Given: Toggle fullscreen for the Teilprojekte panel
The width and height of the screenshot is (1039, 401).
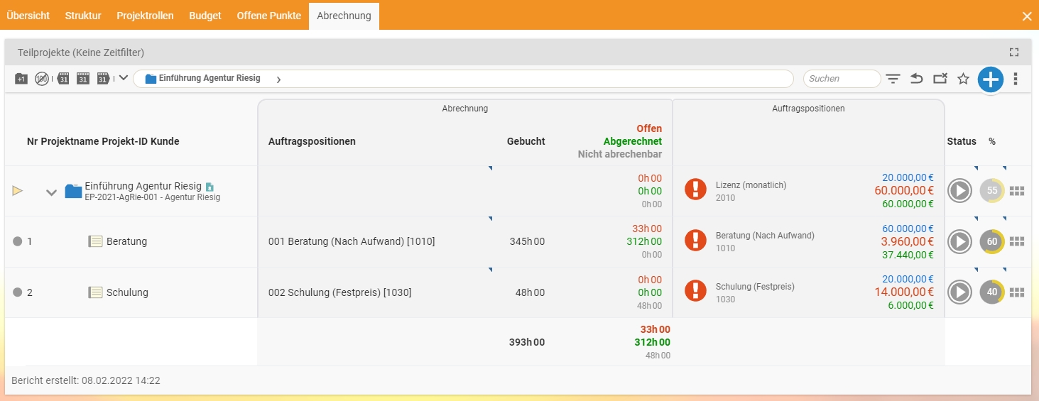Looking at the screenshot, I should [1014, 53].
